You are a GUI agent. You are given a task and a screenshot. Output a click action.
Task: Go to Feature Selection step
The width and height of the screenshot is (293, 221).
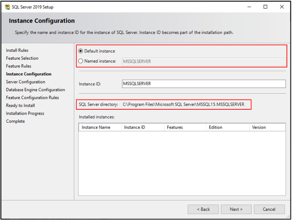[22, 58]
